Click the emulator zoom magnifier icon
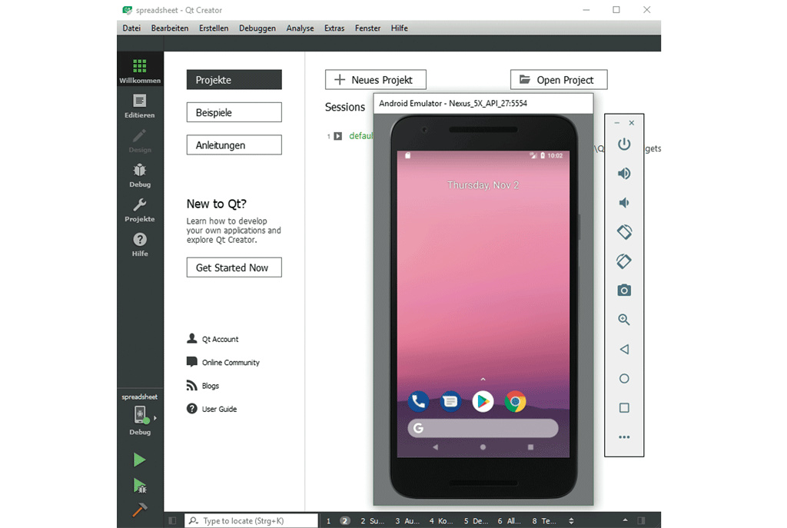The image size is (787, 528). coord(624,320)
